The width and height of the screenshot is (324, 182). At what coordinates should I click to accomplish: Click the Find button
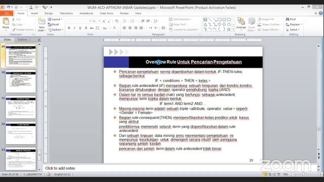click(x=291, y=19)
